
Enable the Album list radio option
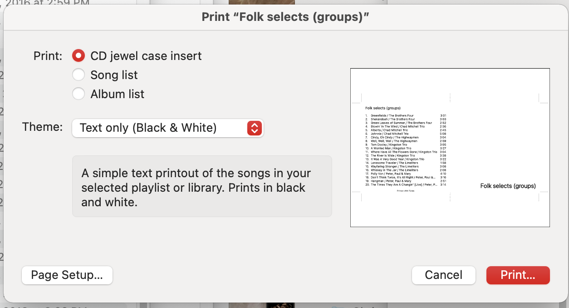pos(78,94)
